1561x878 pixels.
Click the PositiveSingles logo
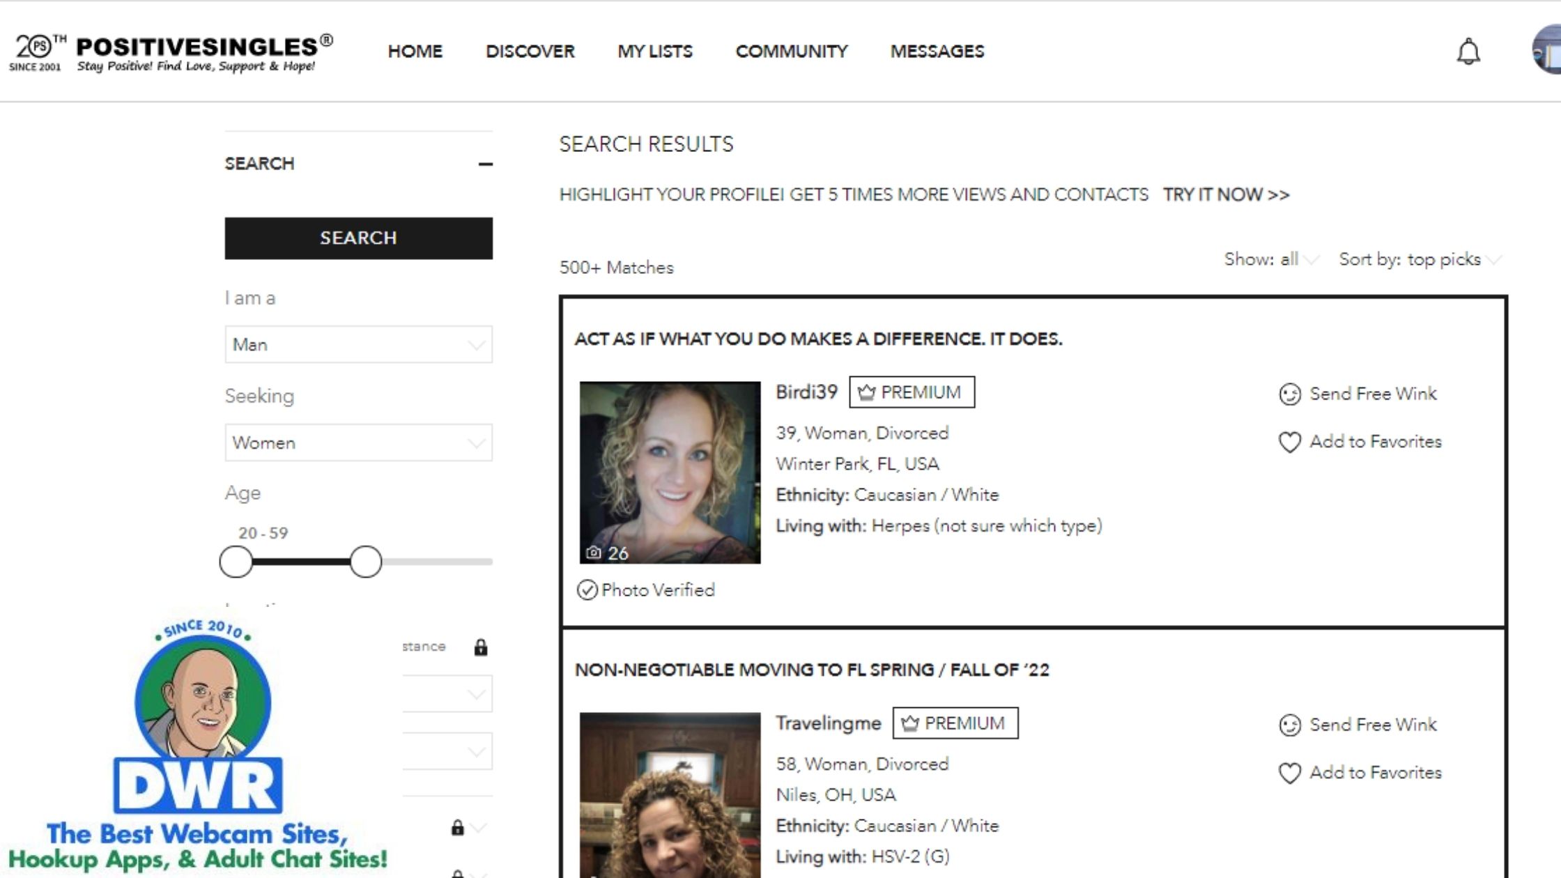point(171,52)
